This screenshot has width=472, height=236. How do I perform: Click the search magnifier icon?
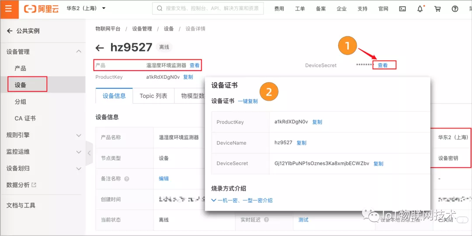click(160, 9)
